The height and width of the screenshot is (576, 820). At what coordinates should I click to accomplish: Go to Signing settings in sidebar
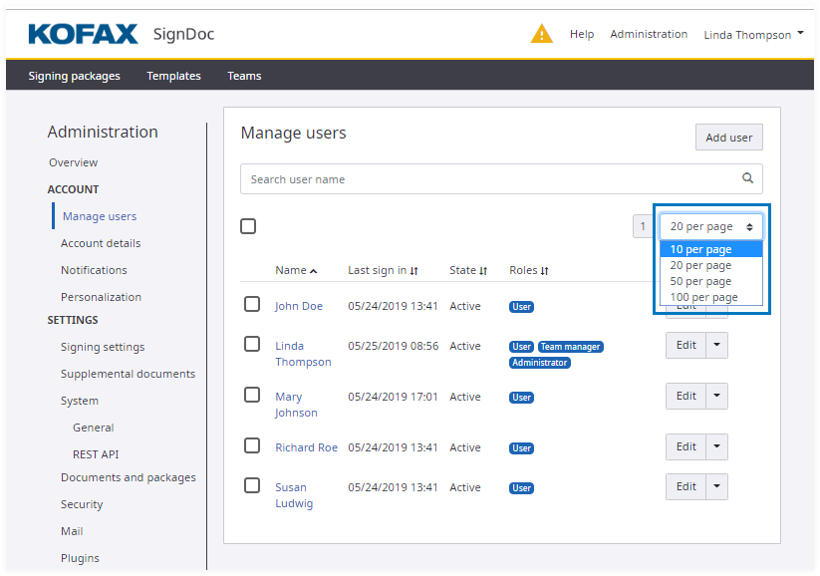103,347
